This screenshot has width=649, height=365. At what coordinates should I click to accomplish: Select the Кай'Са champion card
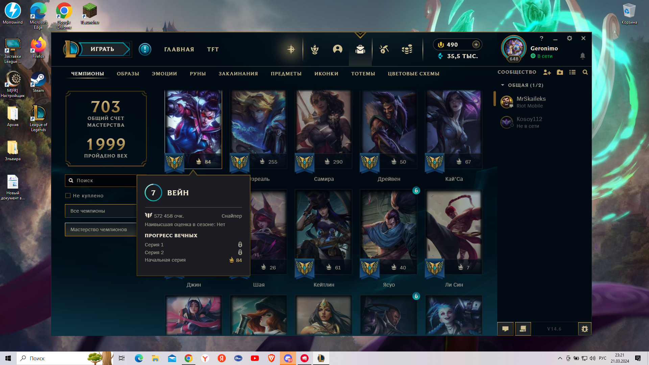[454, 129]
